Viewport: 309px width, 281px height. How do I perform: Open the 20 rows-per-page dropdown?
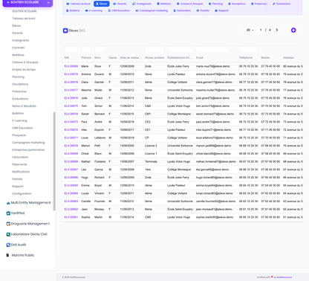[x=249, y=30]
